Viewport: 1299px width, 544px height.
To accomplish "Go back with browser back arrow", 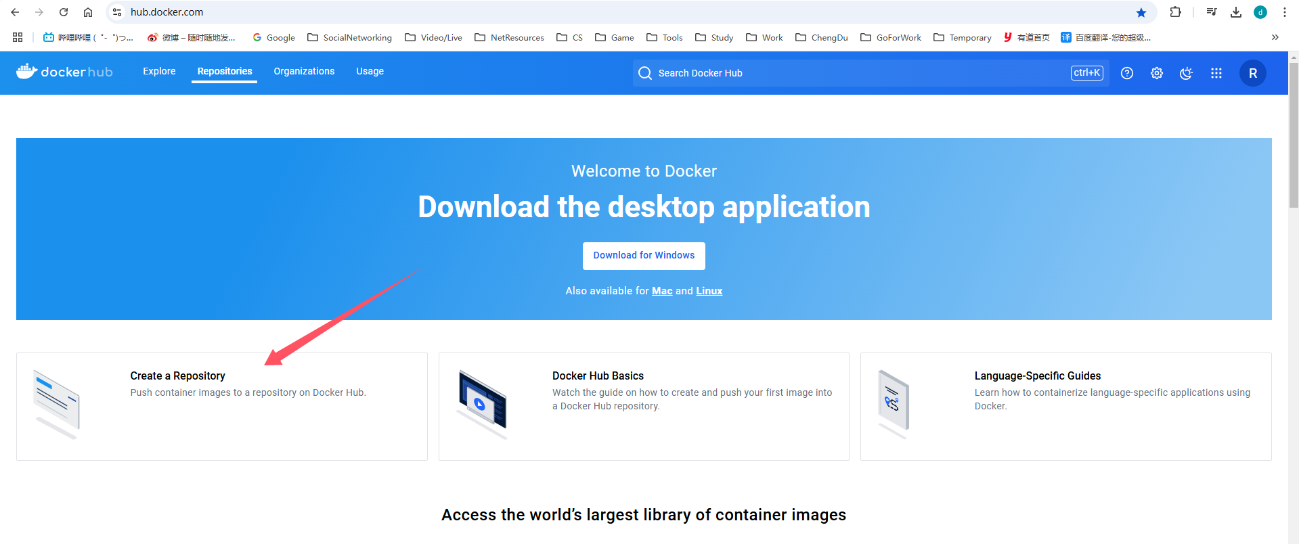I will pos(15,12).
